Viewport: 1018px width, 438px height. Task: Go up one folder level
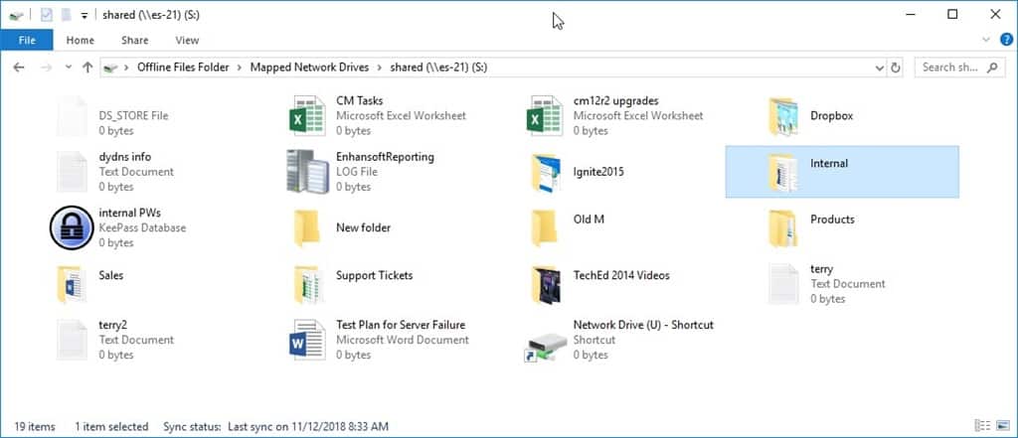pyautogui.click(x=87, y=68)
